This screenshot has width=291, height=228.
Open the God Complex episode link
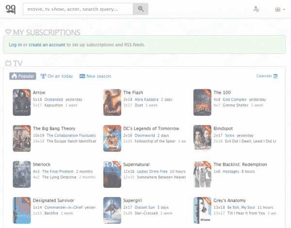(x=235, y=100)
